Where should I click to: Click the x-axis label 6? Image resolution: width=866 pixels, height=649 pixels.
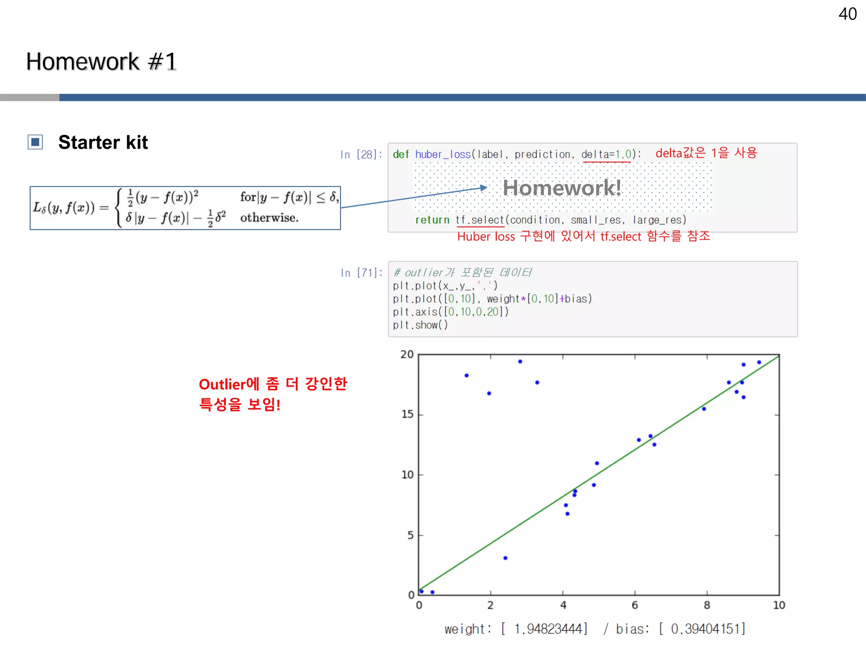(x=635, y=605)
